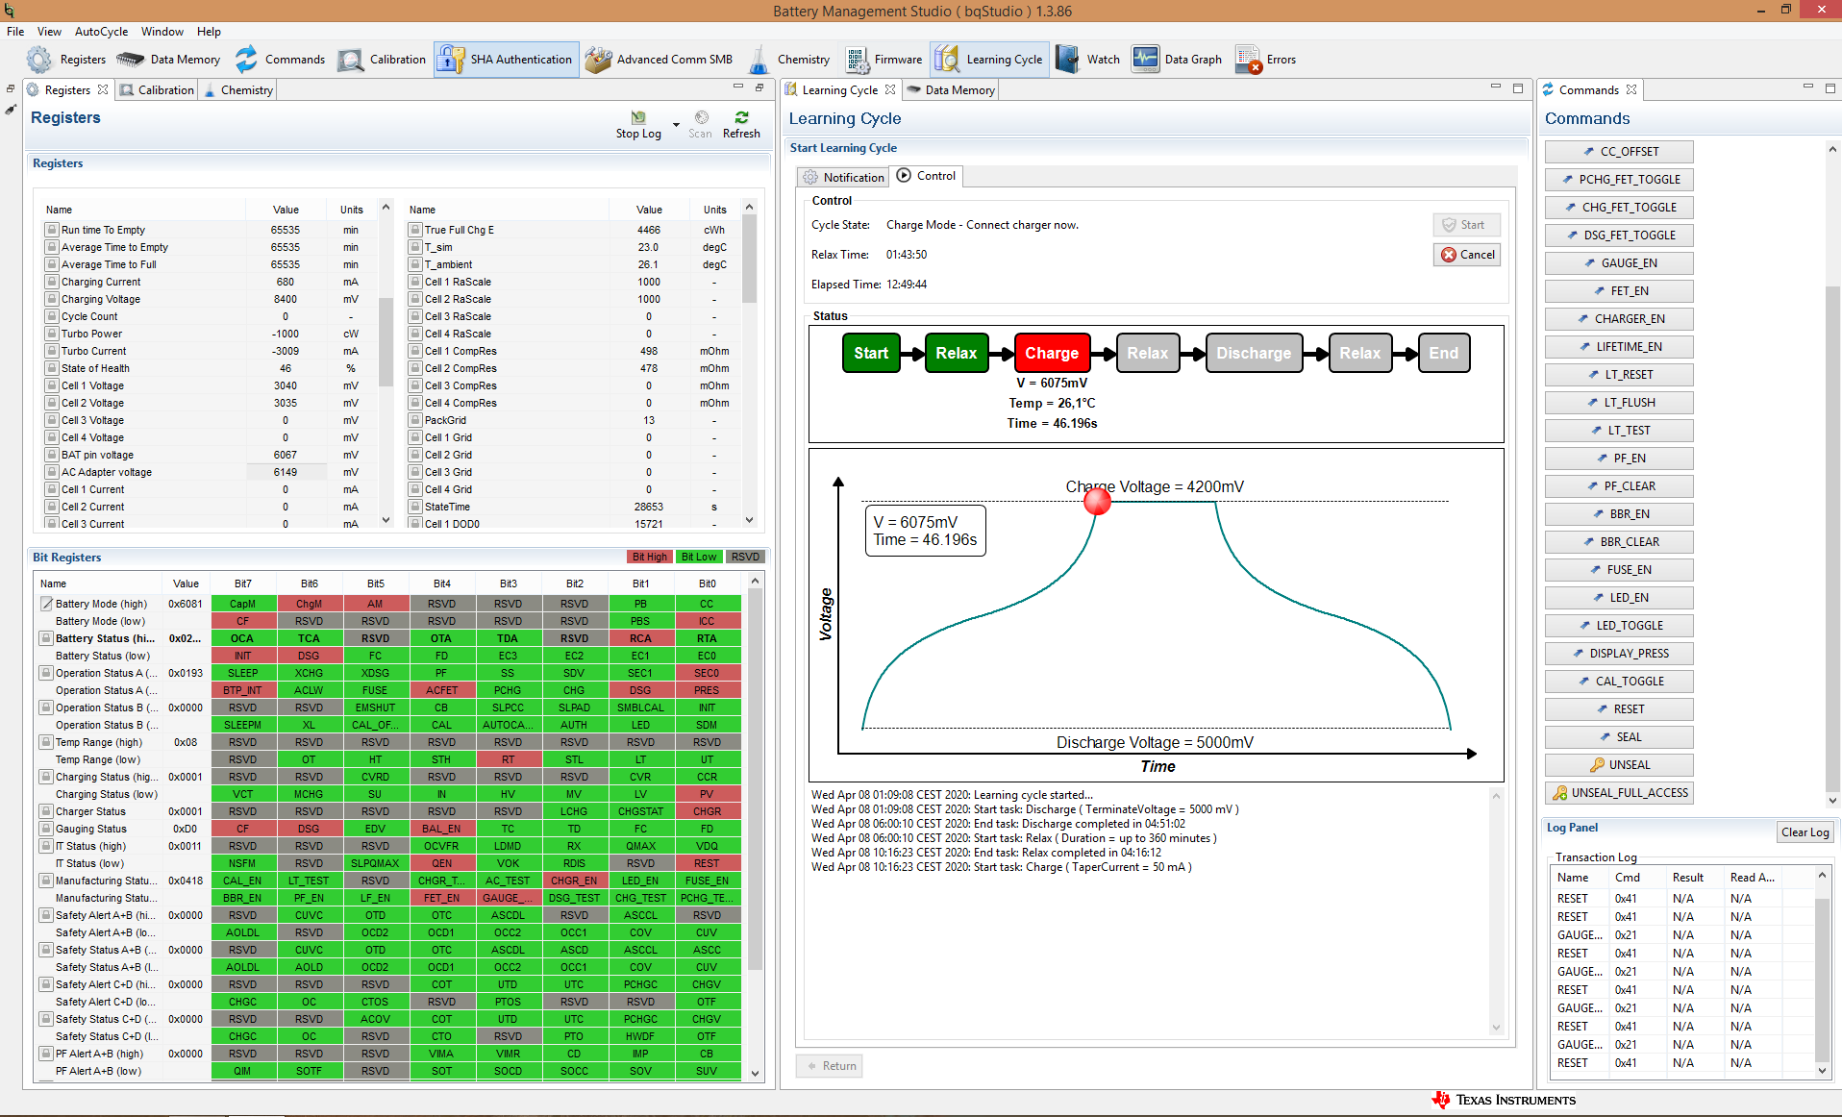Image resolution: width=1842 pixels, height=1117 pixels.
Task: Maximize the Learning Cycle panel
Action: pyautogui.click(x=1518, y=88)
